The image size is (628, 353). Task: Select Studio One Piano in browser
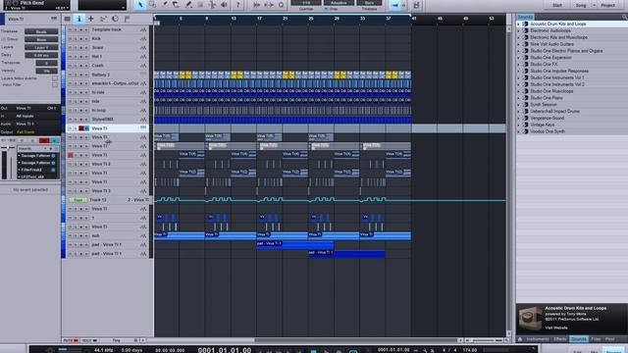pyautogui.click(x=547, y=98)
